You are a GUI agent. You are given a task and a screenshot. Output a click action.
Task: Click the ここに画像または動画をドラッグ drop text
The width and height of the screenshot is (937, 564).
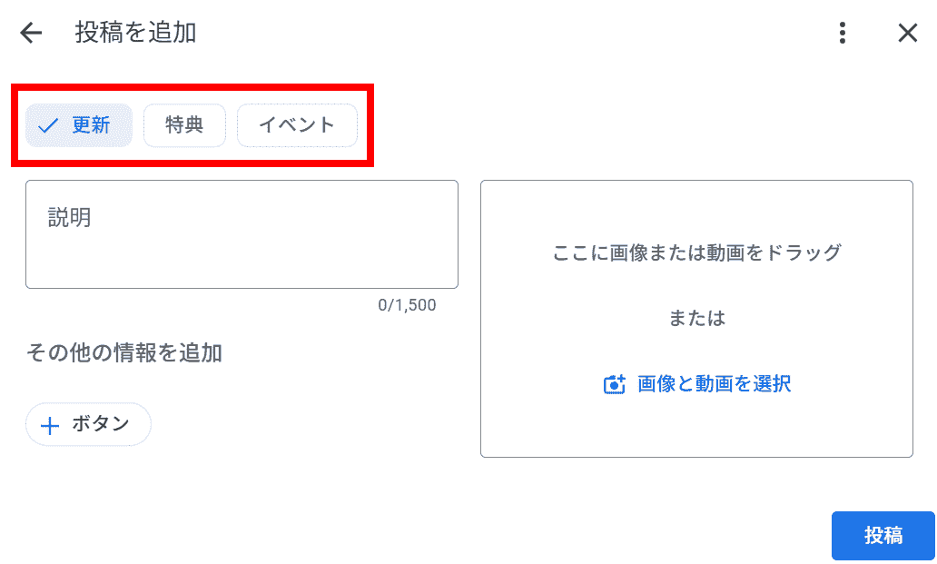pos(696,252)
